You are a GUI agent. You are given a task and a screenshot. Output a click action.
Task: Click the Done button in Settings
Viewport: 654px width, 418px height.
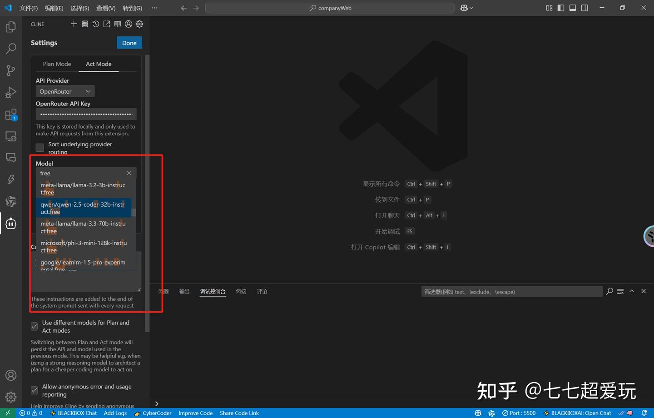click(129, 42)
